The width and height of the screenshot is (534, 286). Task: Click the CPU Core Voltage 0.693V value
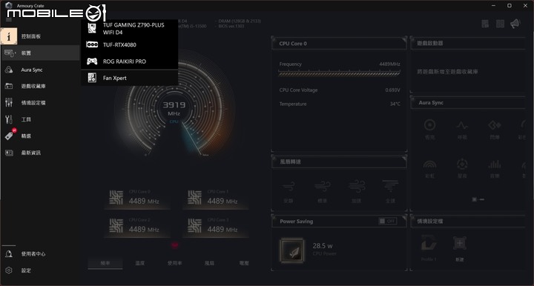pyautogui.click(x=392, y=90)
